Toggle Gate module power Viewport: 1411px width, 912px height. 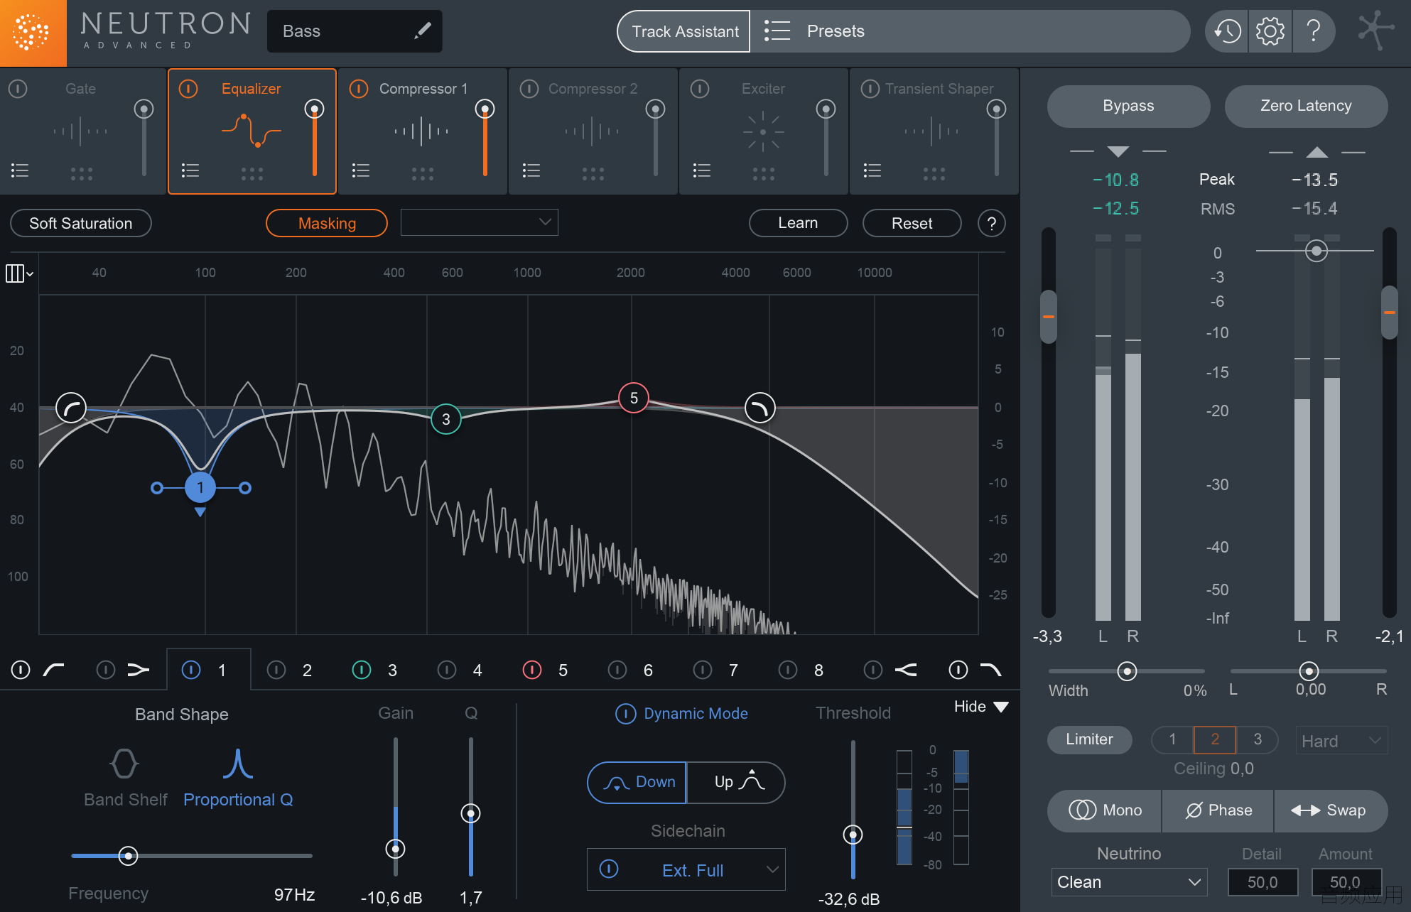tap(18, 89)
